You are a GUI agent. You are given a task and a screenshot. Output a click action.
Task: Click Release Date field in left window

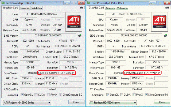(29, 30)
